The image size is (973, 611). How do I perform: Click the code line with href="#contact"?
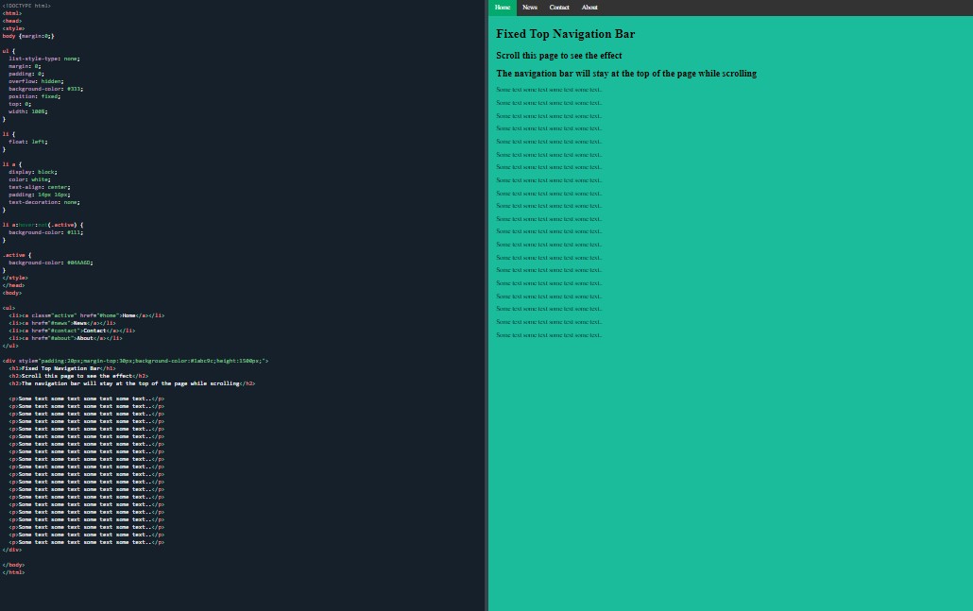[x=72, y=331]
